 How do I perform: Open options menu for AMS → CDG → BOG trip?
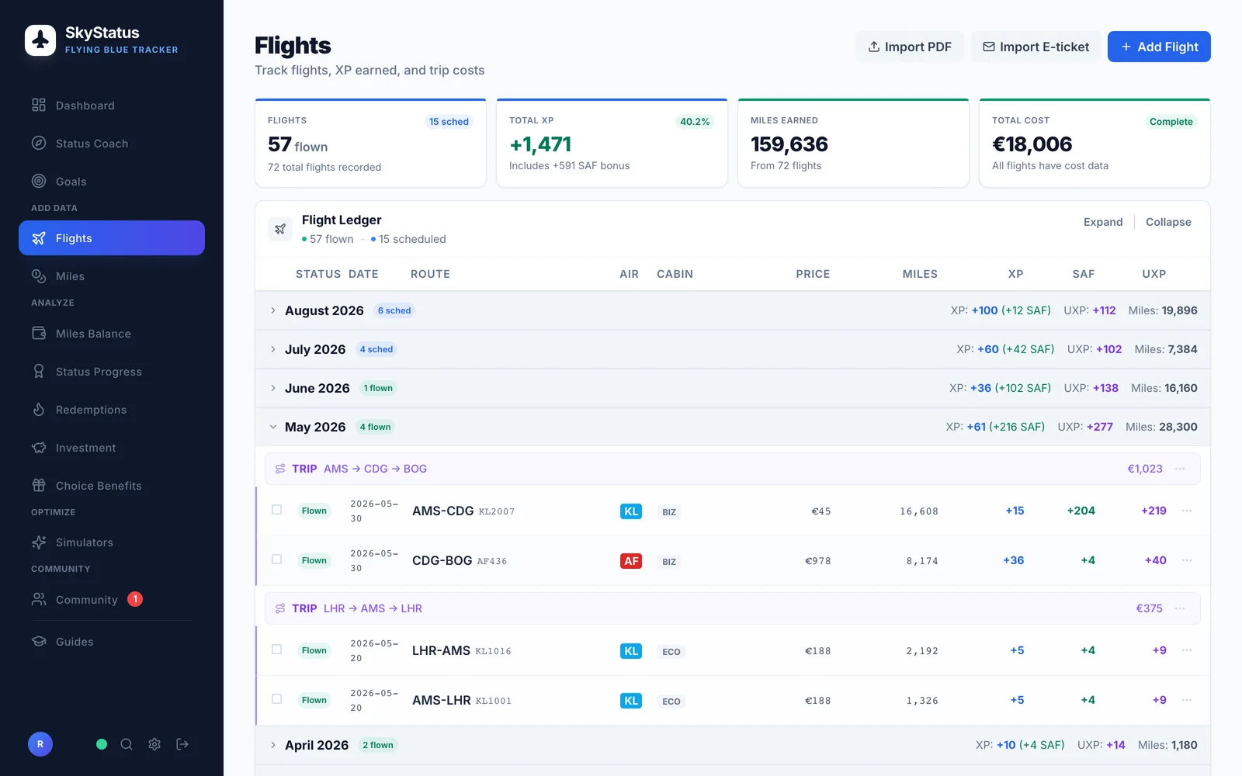coord(1180,469)
